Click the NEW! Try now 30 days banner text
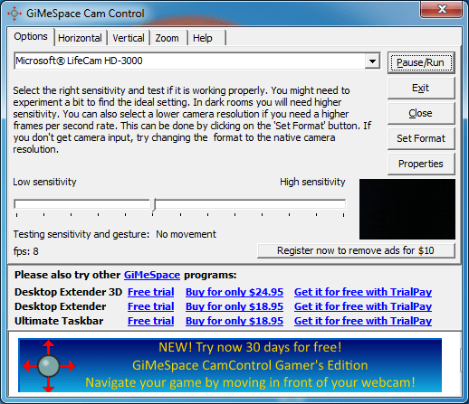 click(250, 347)
